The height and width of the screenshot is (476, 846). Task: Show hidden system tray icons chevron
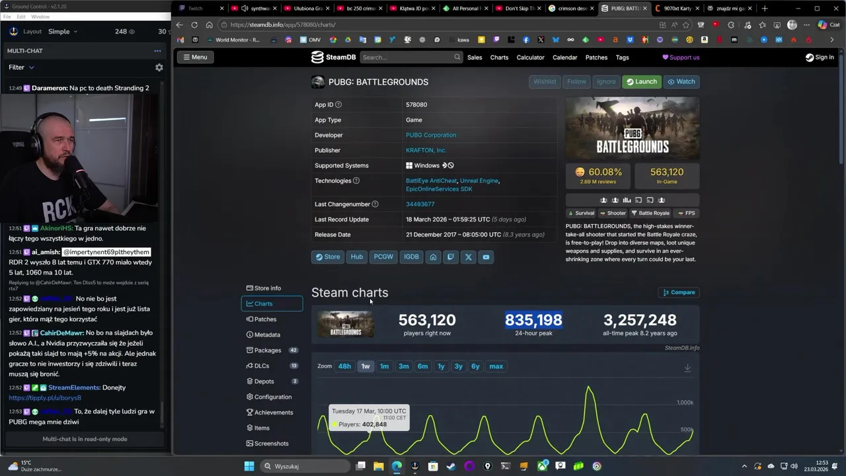coord(744,466)
